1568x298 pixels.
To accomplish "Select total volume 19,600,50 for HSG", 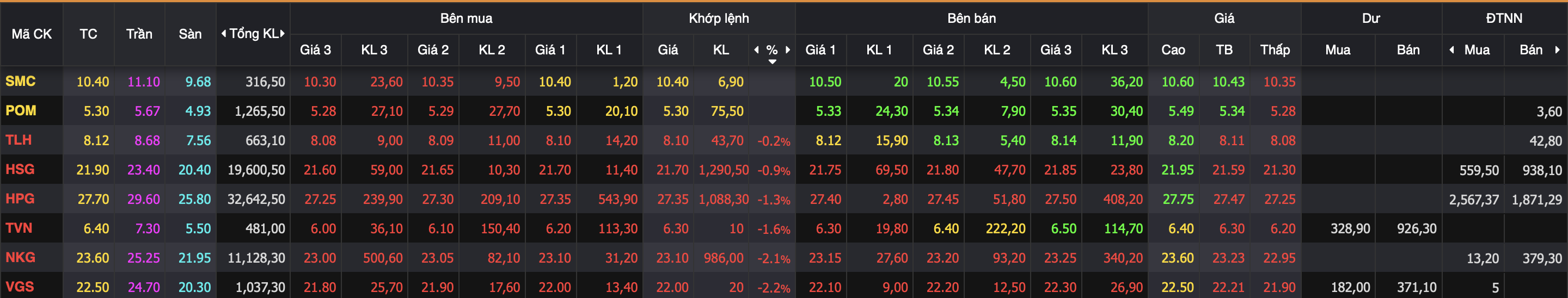I will (256, 170).
